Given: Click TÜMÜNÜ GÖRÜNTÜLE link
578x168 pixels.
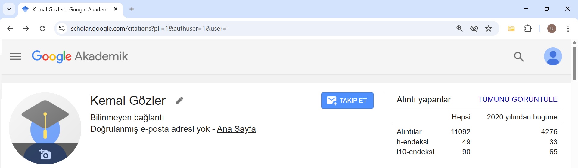Looking at the screenshot, I should coord(517,99).
